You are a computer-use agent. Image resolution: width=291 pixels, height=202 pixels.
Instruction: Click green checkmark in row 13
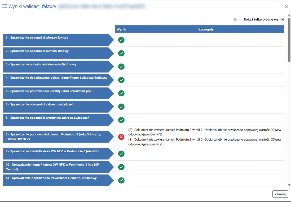121,180
